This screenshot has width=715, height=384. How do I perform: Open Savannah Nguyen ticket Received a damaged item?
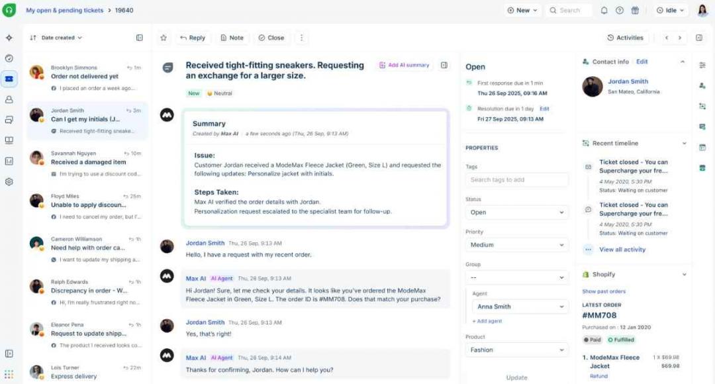point(87,164)
